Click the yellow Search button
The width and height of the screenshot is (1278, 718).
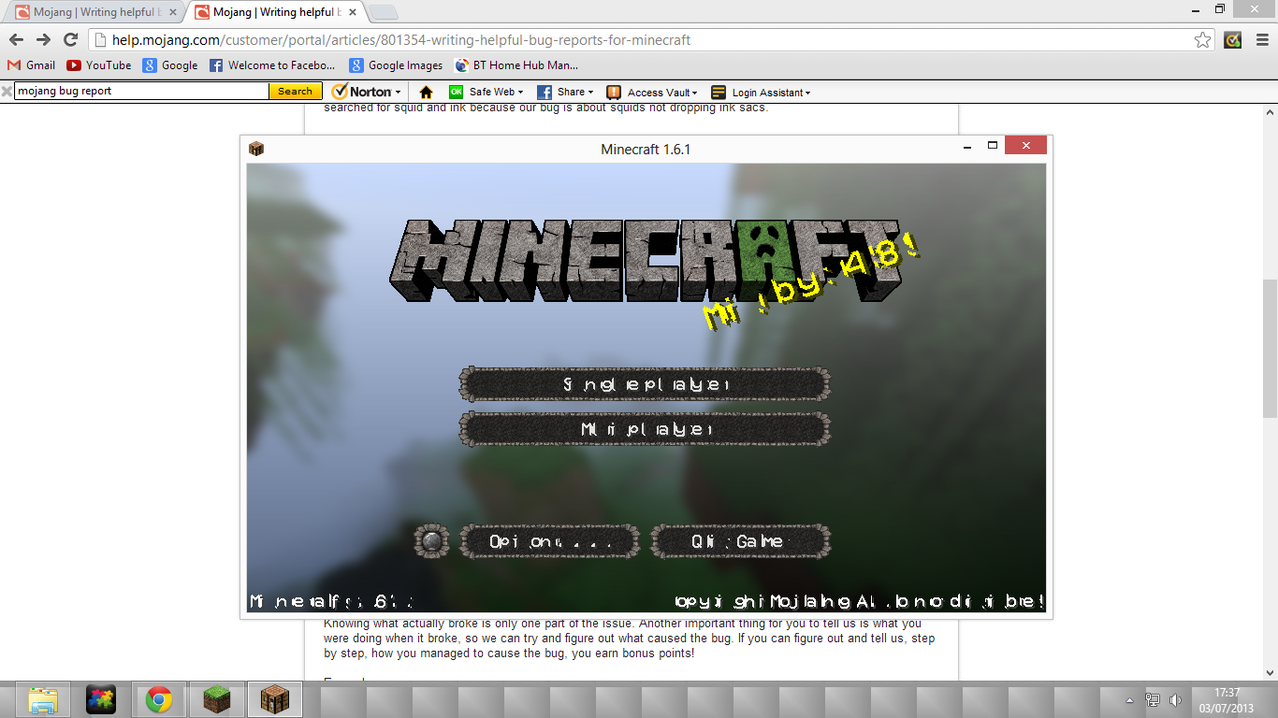295,91
